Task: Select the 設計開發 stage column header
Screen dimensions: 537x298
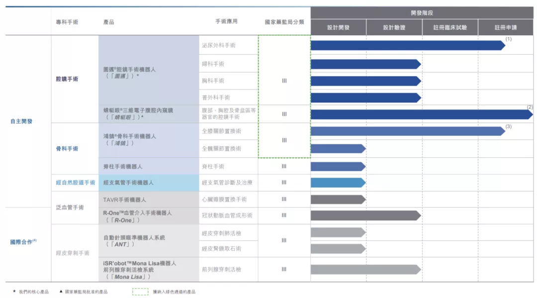Action: 338,28
